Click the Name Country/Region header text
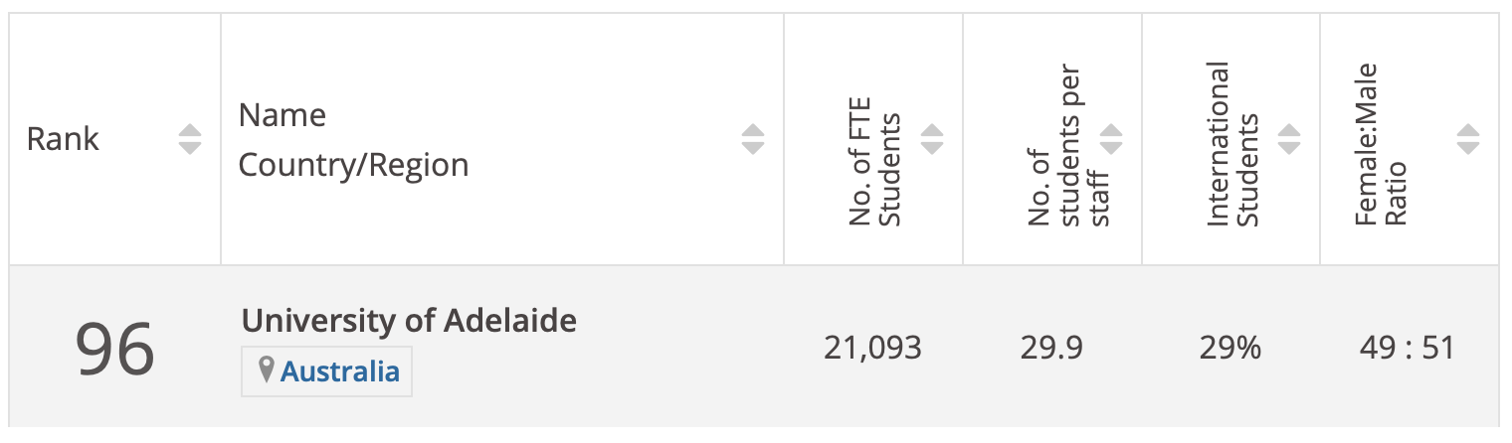Screen dimensions: 1512x443 353,140
